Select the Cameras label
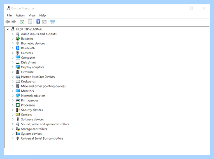 tap(27, 53)
